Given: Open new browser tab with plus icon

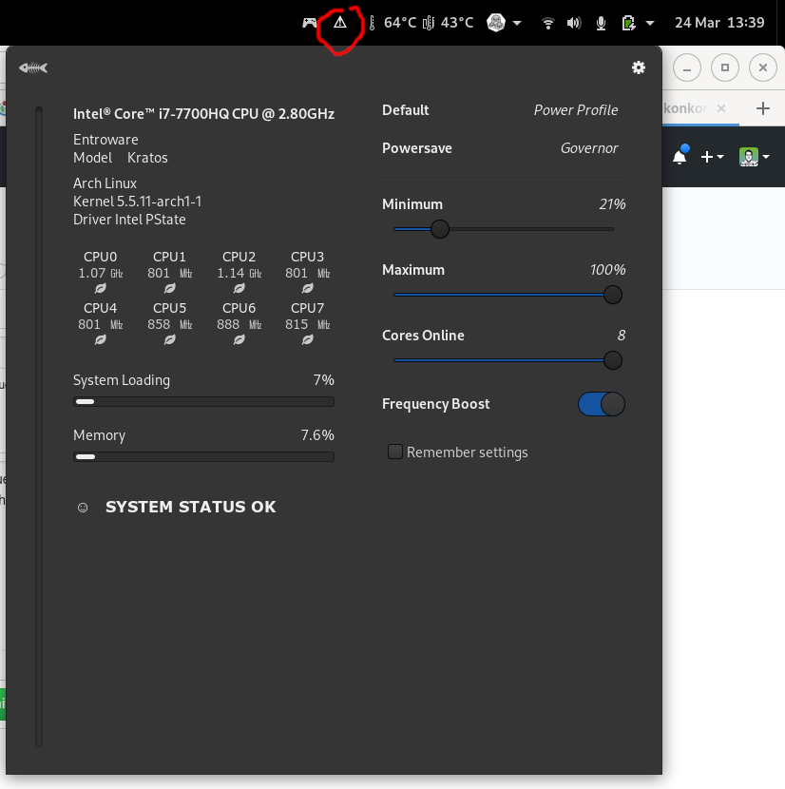Looking at the screenshot, I should [763, 108].
